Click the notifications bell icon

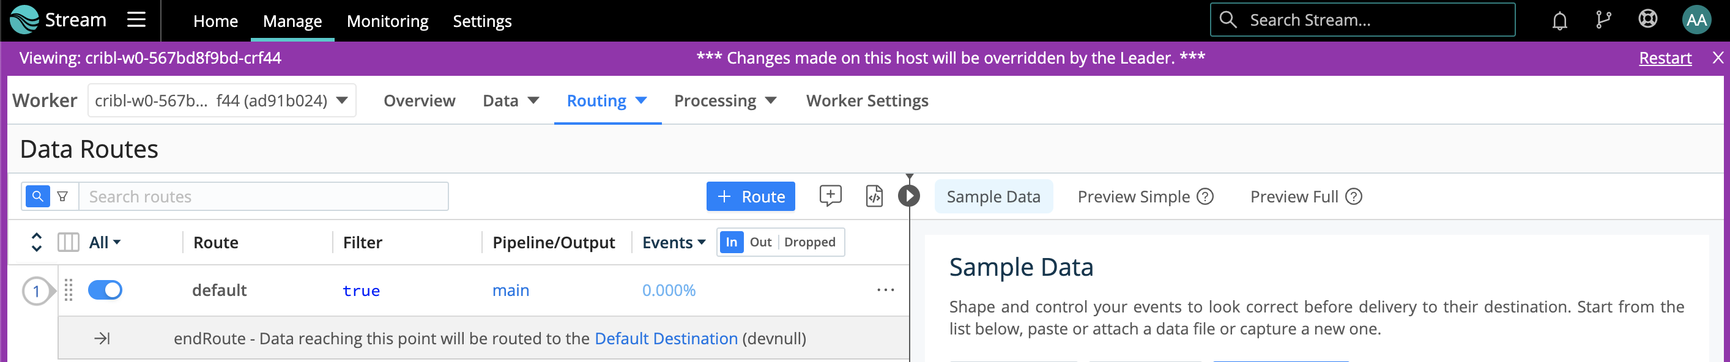pos(1559,21)
